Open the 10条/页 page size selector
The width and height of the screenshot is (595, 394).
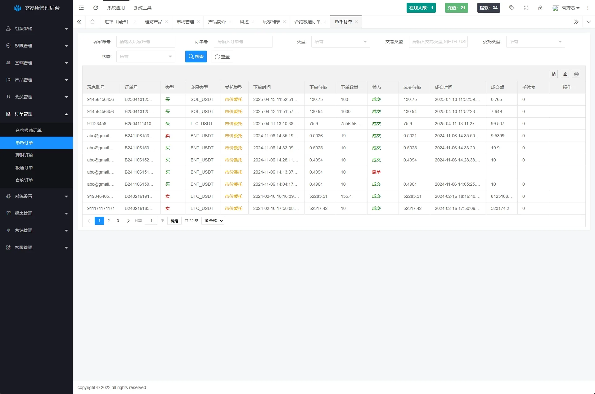(212, 221)
